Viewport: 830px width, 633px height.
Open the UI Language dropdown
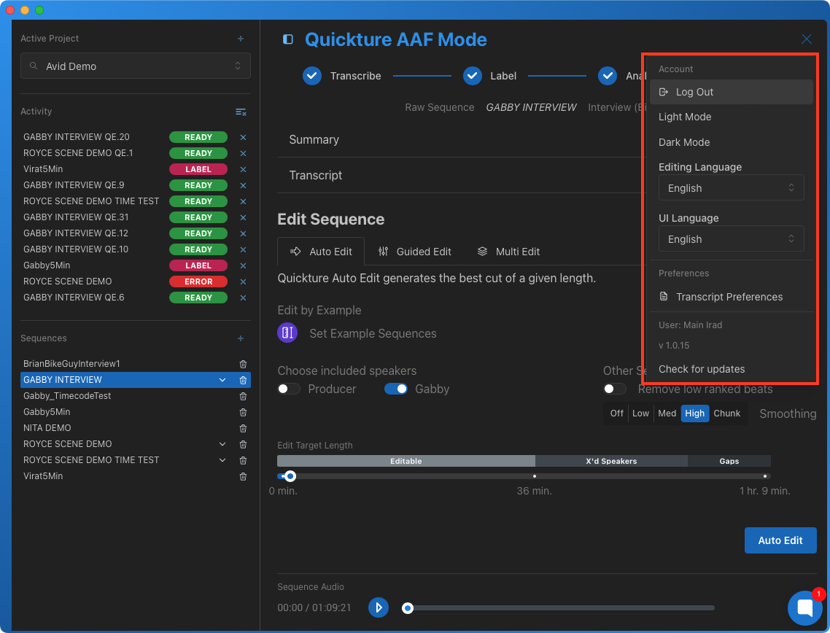click(731, 239)
